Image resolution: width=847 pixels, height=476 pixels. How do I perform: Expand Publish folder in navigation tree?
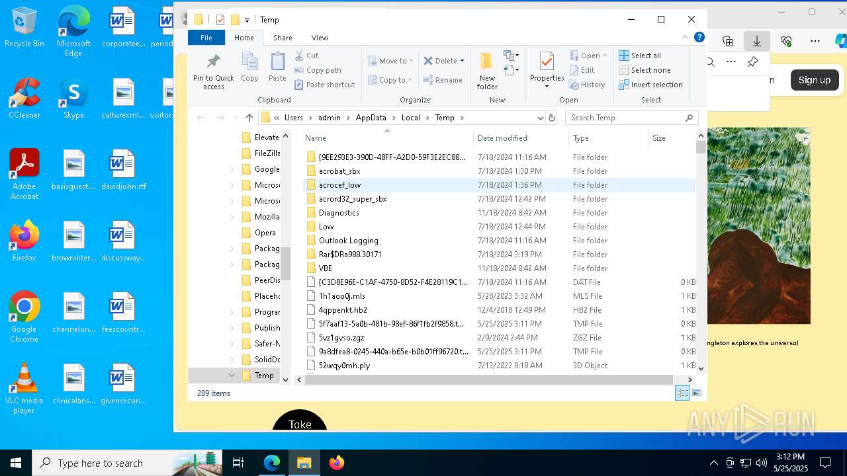[x=232, y=328]
